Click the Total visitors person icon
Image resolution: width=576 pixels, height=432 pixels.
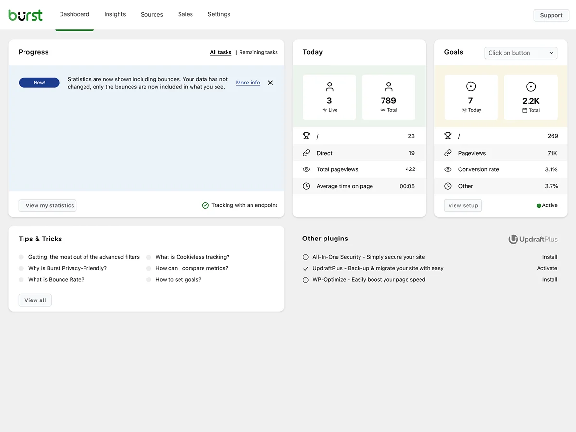click(x=388, y=87)
